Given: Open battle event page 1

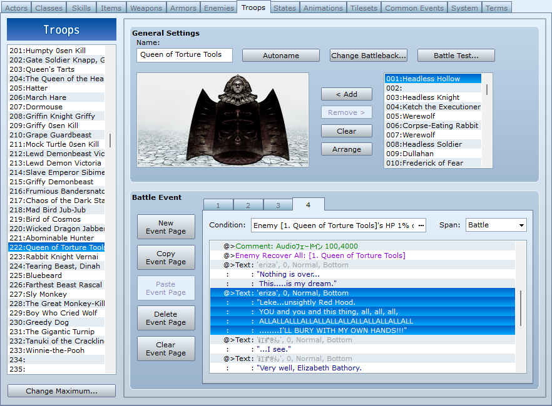Looking at the screenshot, I should pos(218,205).
